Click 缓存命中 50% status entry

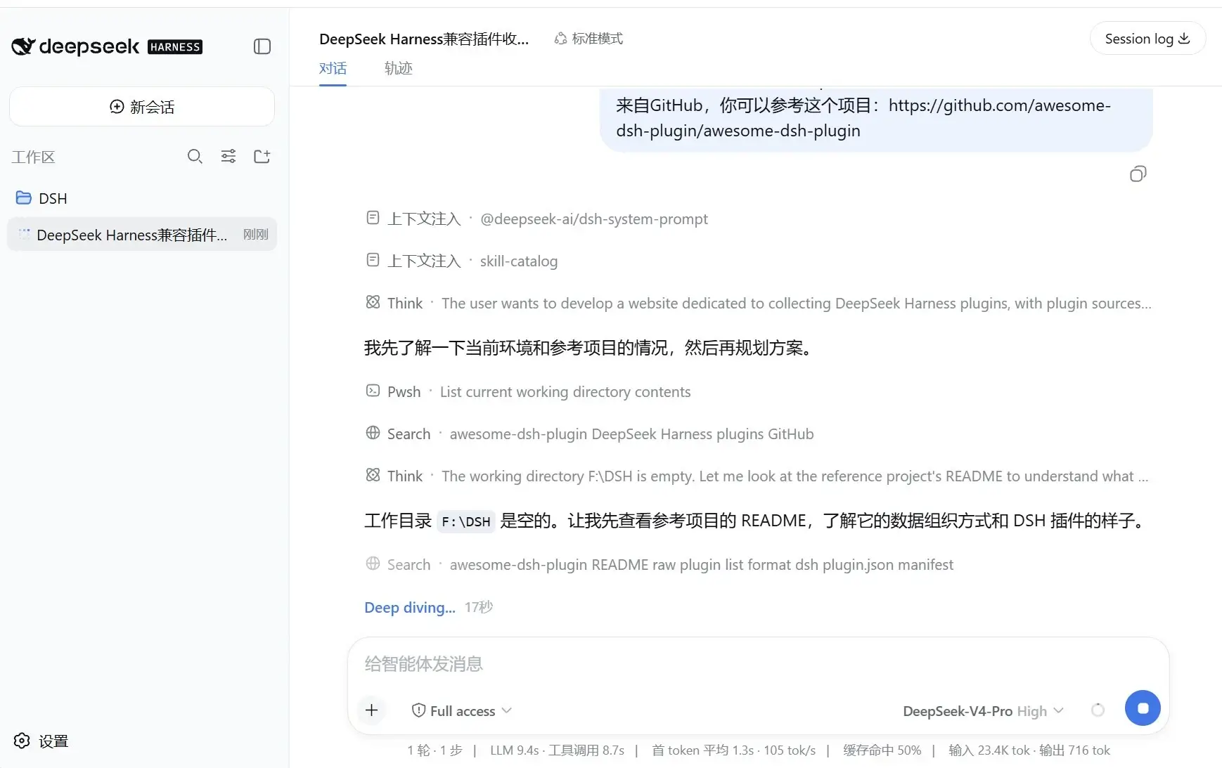pos(882,750)
